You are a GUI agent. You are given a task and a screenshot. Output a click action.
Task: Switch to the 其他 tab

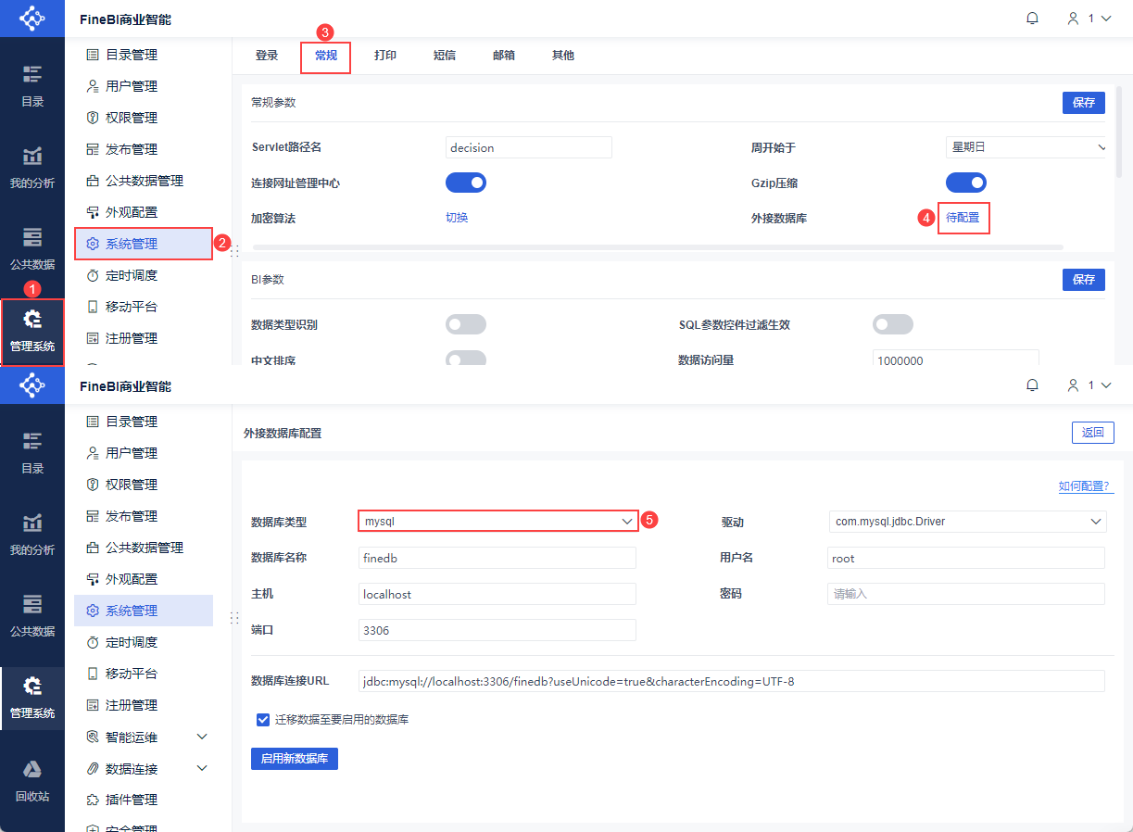pyautogui.click(x=563, y=56)
